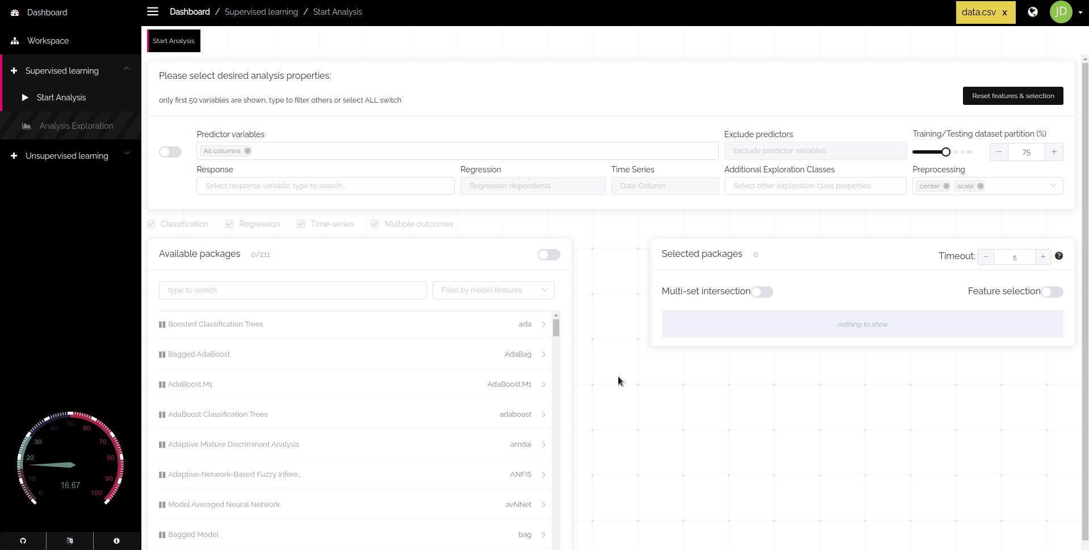
Task: Click the package list scrollbar thumb
Action: 556,328
